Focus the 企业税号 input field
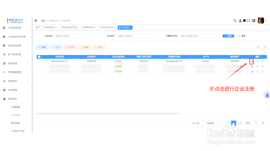270x151 pixels. tap(136, 36)
